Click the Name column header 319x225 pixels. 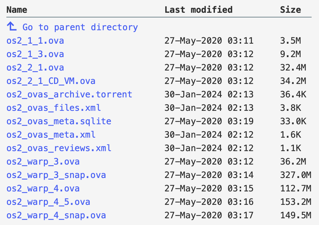(x=17, y=10)
